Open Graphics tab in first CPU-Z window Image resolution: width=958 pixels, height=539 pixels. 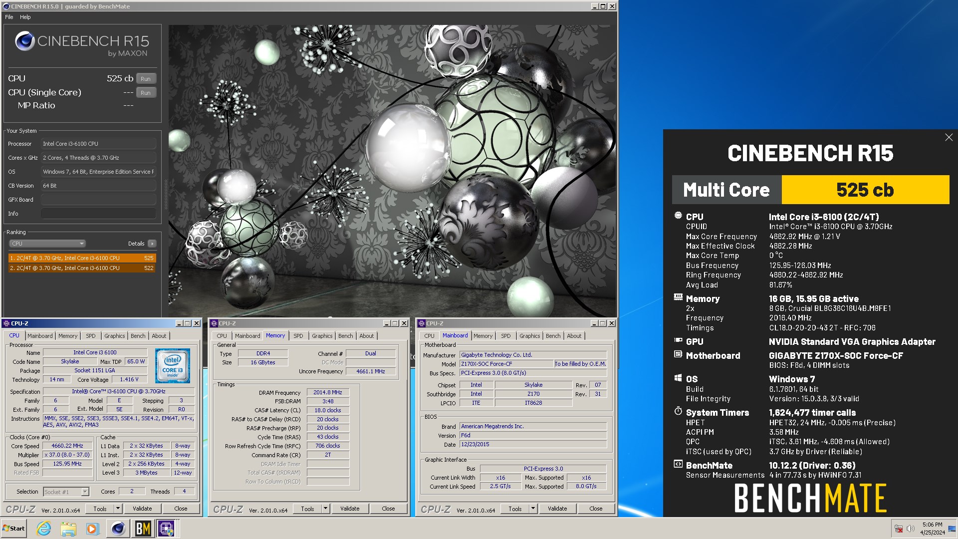(x=115, y=336)
